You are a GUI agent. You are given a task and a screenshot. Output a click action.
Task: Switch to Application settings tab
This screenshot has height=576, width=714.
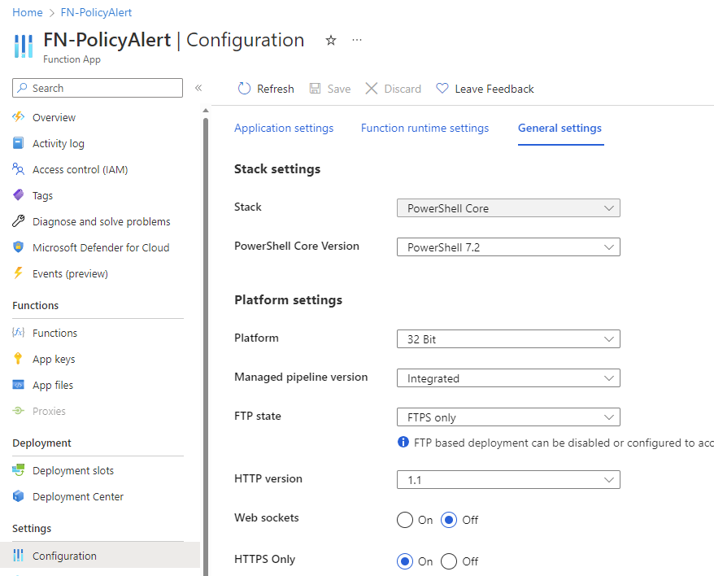click(x=284, y=128)
